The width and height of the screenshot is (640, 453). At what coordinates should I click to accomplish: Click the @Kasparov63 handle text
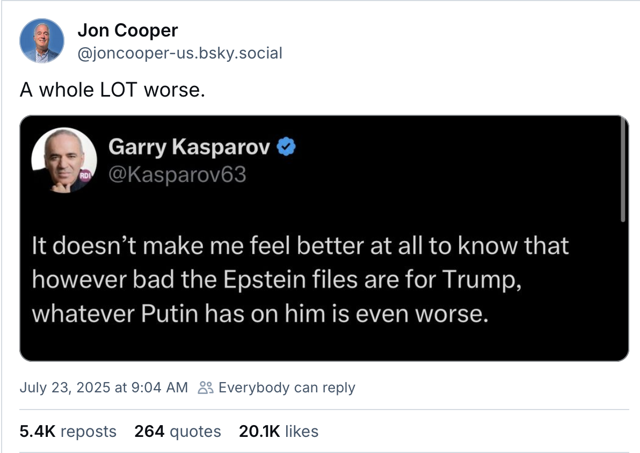tap(177, 174)
